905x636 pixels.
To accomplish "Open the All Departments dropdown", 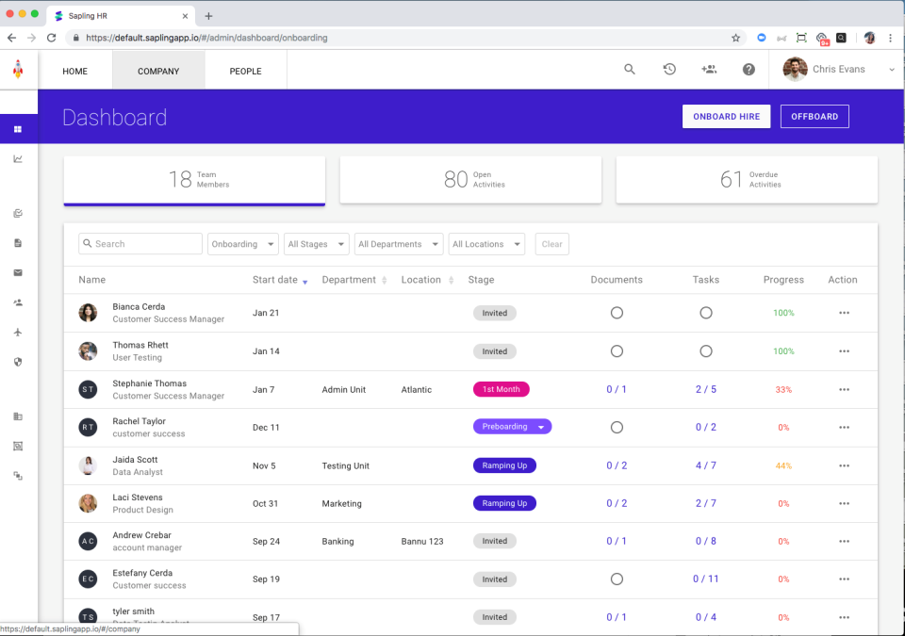I will tap(398, 243).
